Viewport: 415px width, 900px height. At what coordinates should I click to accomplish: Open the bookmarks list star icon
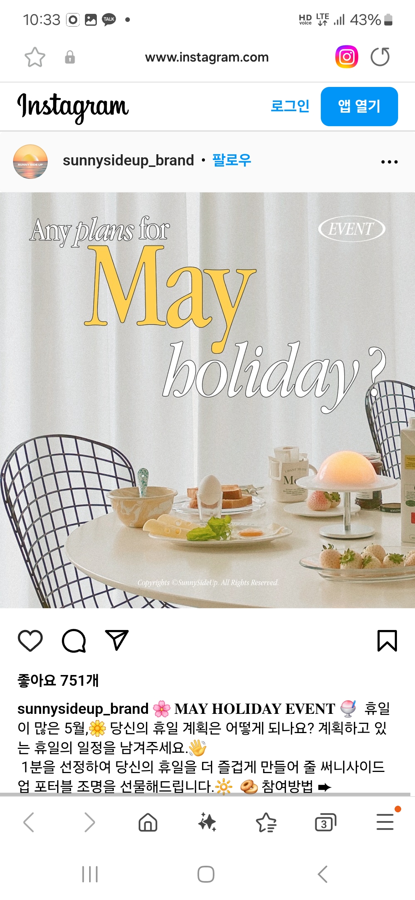click(x=266, y=823)
